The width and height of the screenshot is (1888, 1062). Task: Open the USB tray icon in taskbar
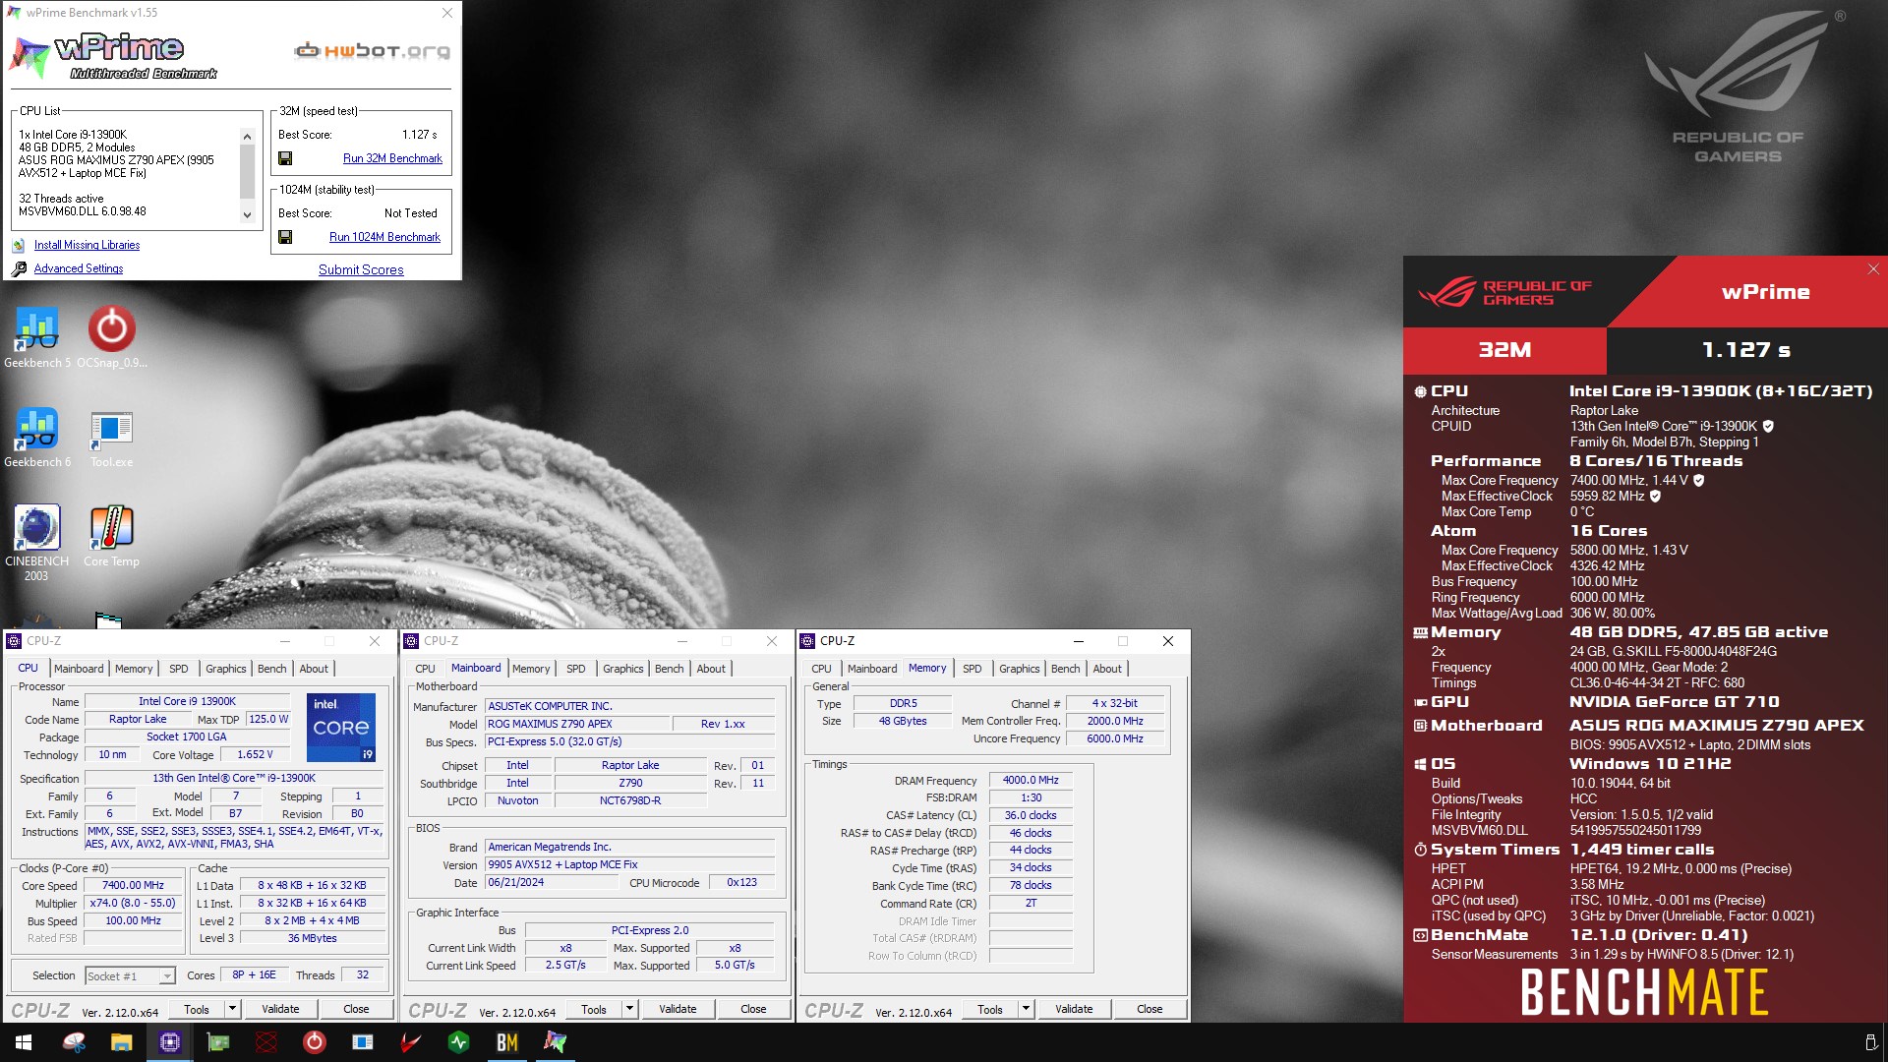click(x=1870, y=1042)
